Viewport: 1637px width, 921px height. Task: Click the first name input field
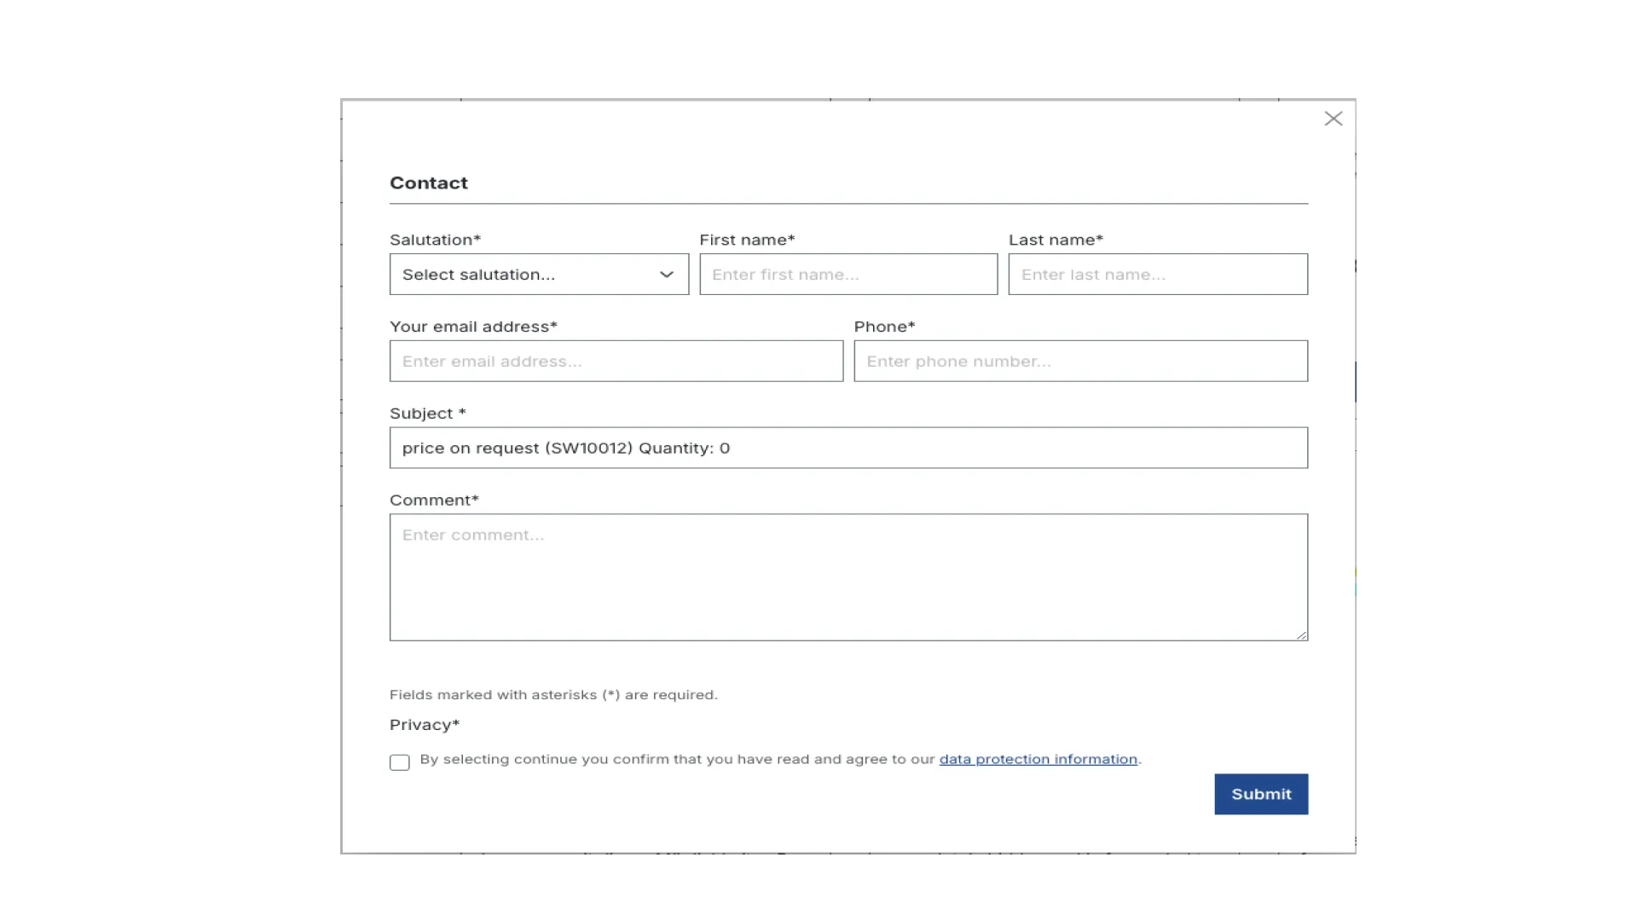pyautogui.click(x=847, y=274)
